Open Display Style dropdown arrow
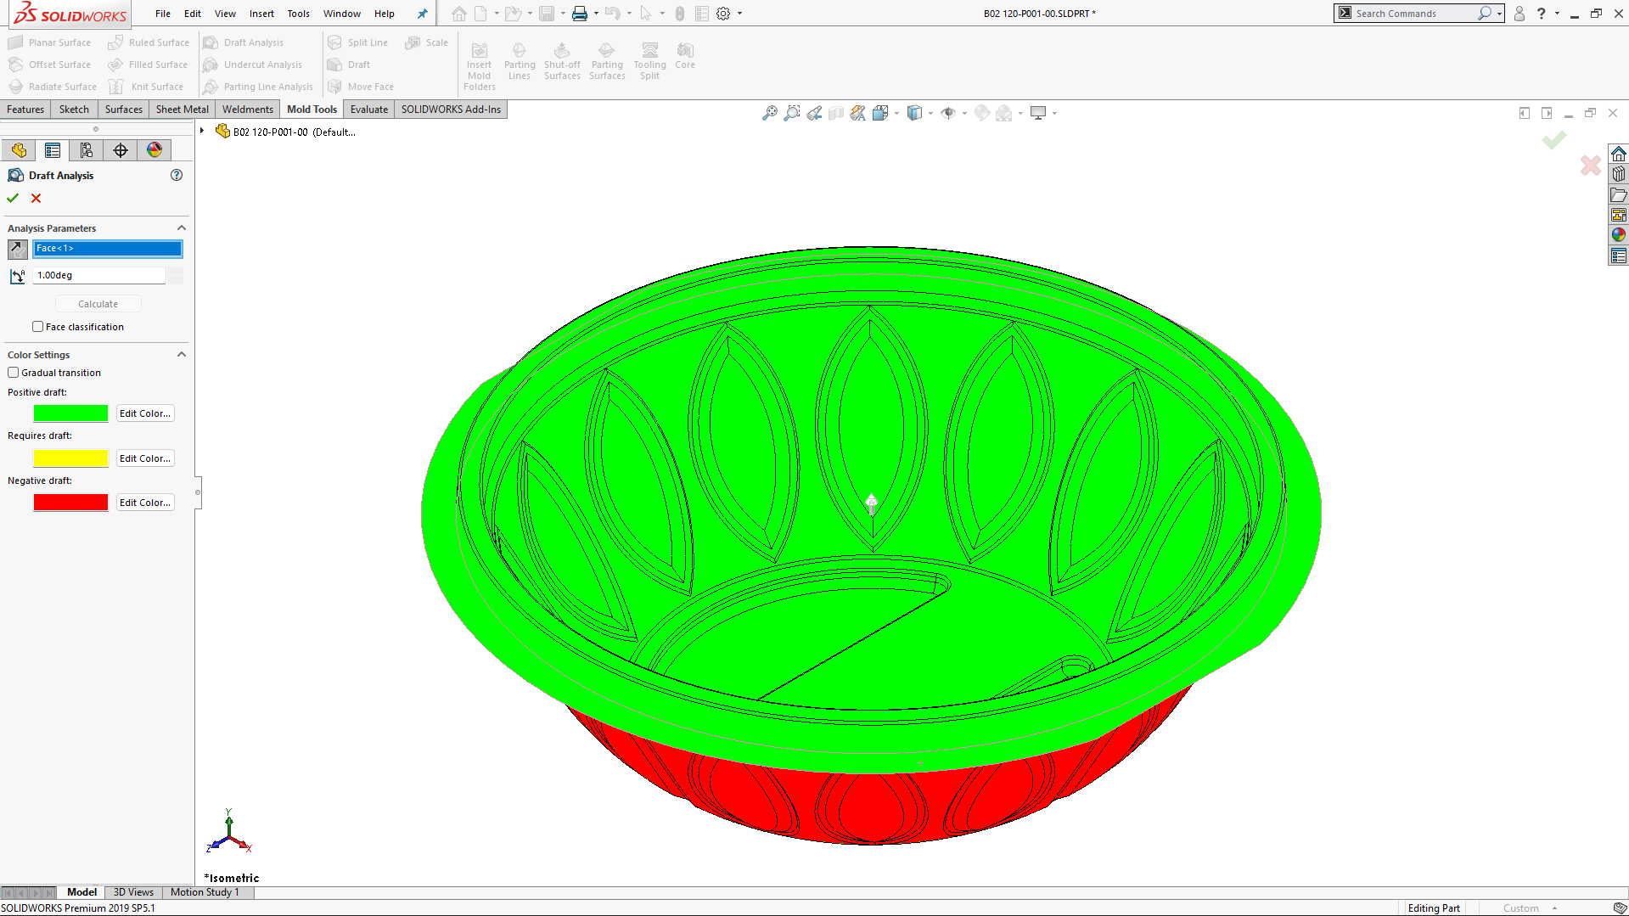This screenshot has height=916, width=1629. [x=930, y=114]
